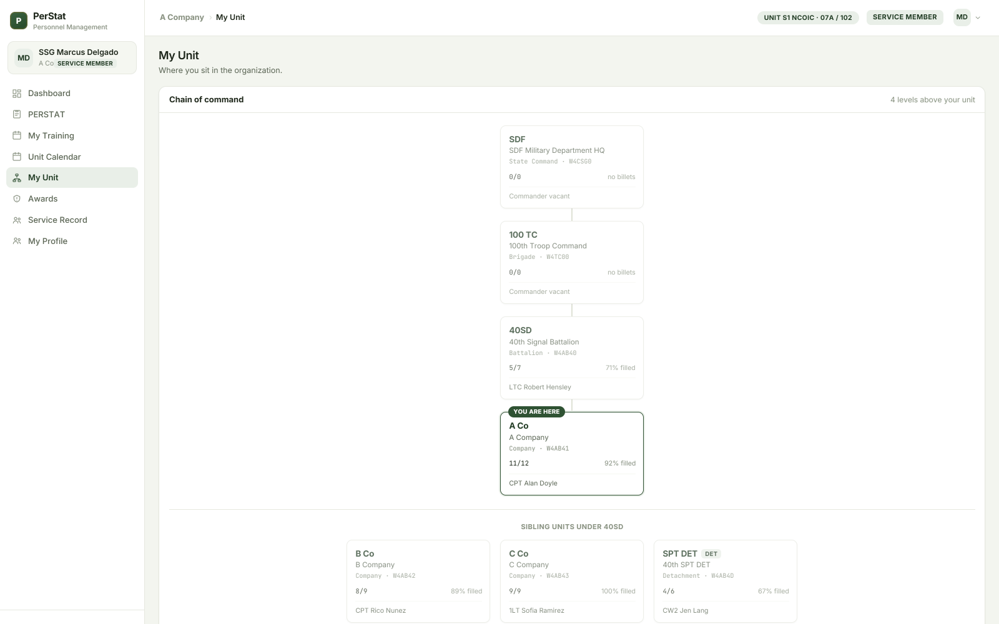
Task: Click the green PerStat logo
Action: click(x=19, y=21)
